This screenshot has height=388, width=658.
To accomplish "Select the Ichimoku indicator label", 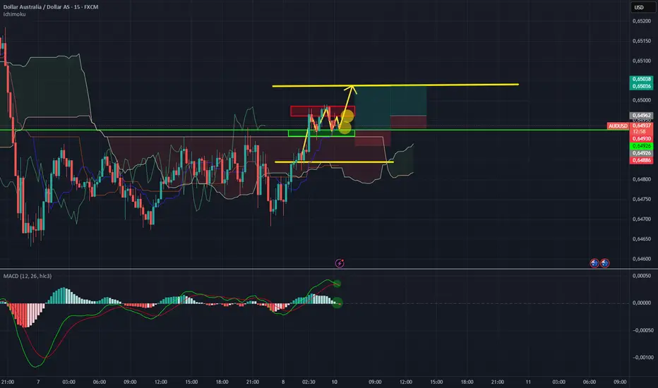I will (x=14, y=14).
